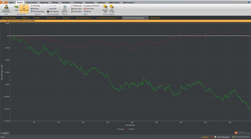Open the Game Type dropdown
This screenshot has height=139, width=251.
click(77, 9)
